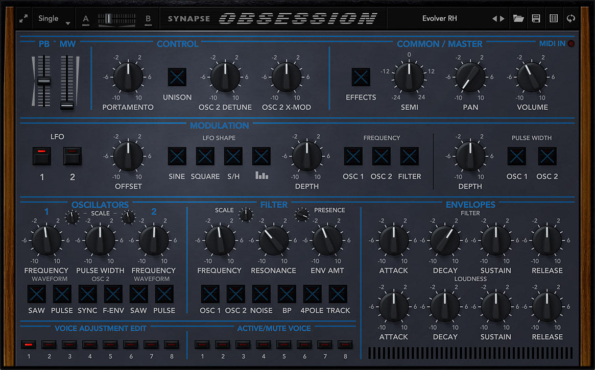595x370 pixels.
Task: Select voice adjustment edit voice 8
Action: click(x=172, y=344)
